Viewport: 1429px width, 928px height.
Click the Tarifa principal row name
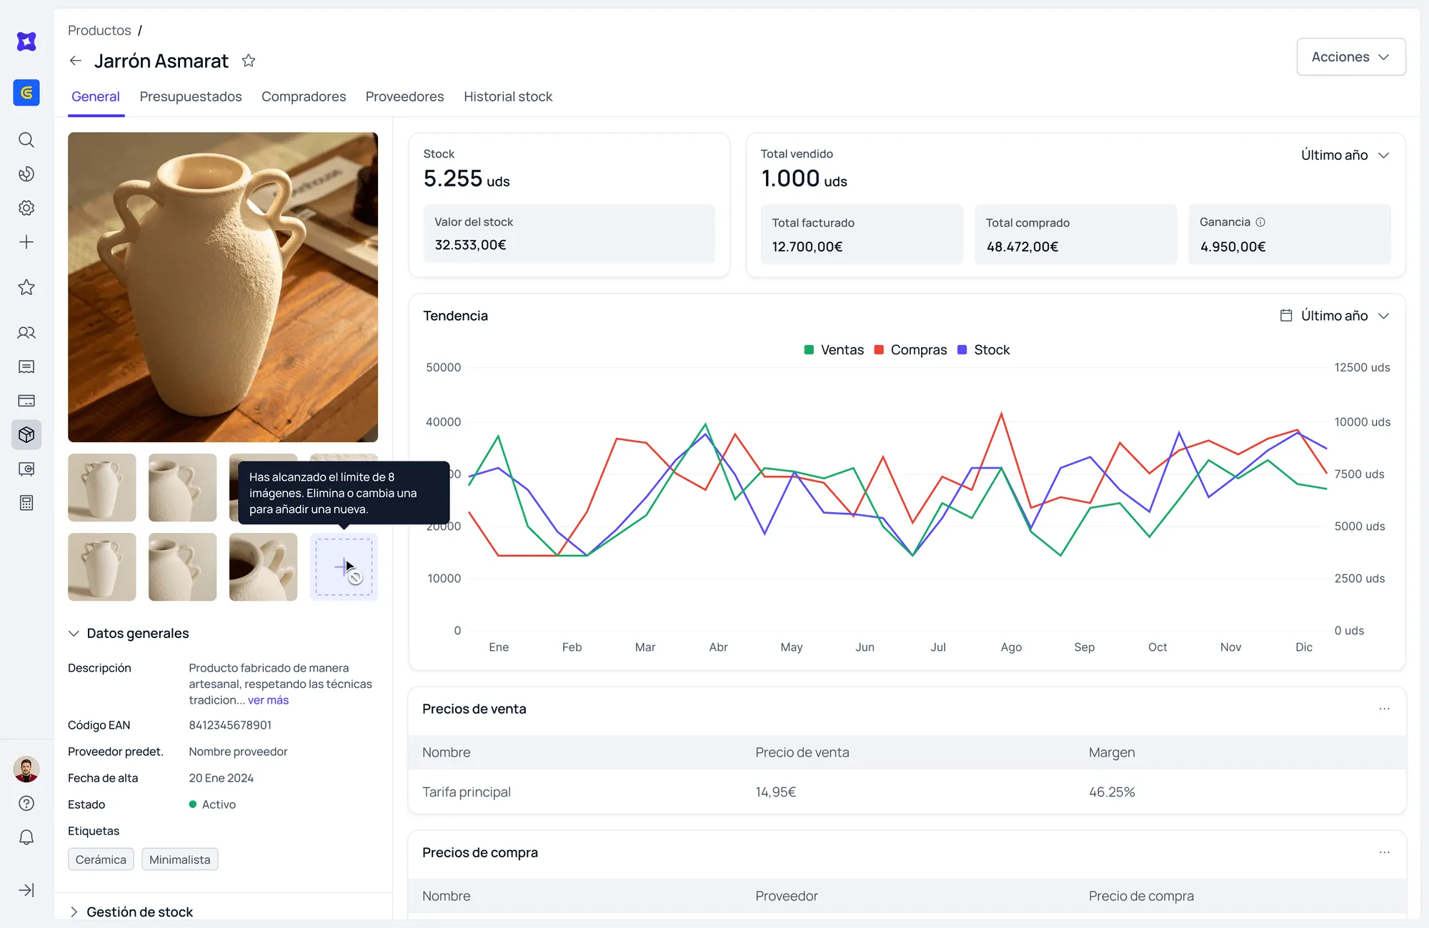tap(467, 792)
